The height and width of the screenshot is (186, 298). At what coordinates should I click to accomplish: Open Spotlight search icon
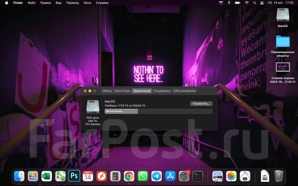tap(255, 3)
